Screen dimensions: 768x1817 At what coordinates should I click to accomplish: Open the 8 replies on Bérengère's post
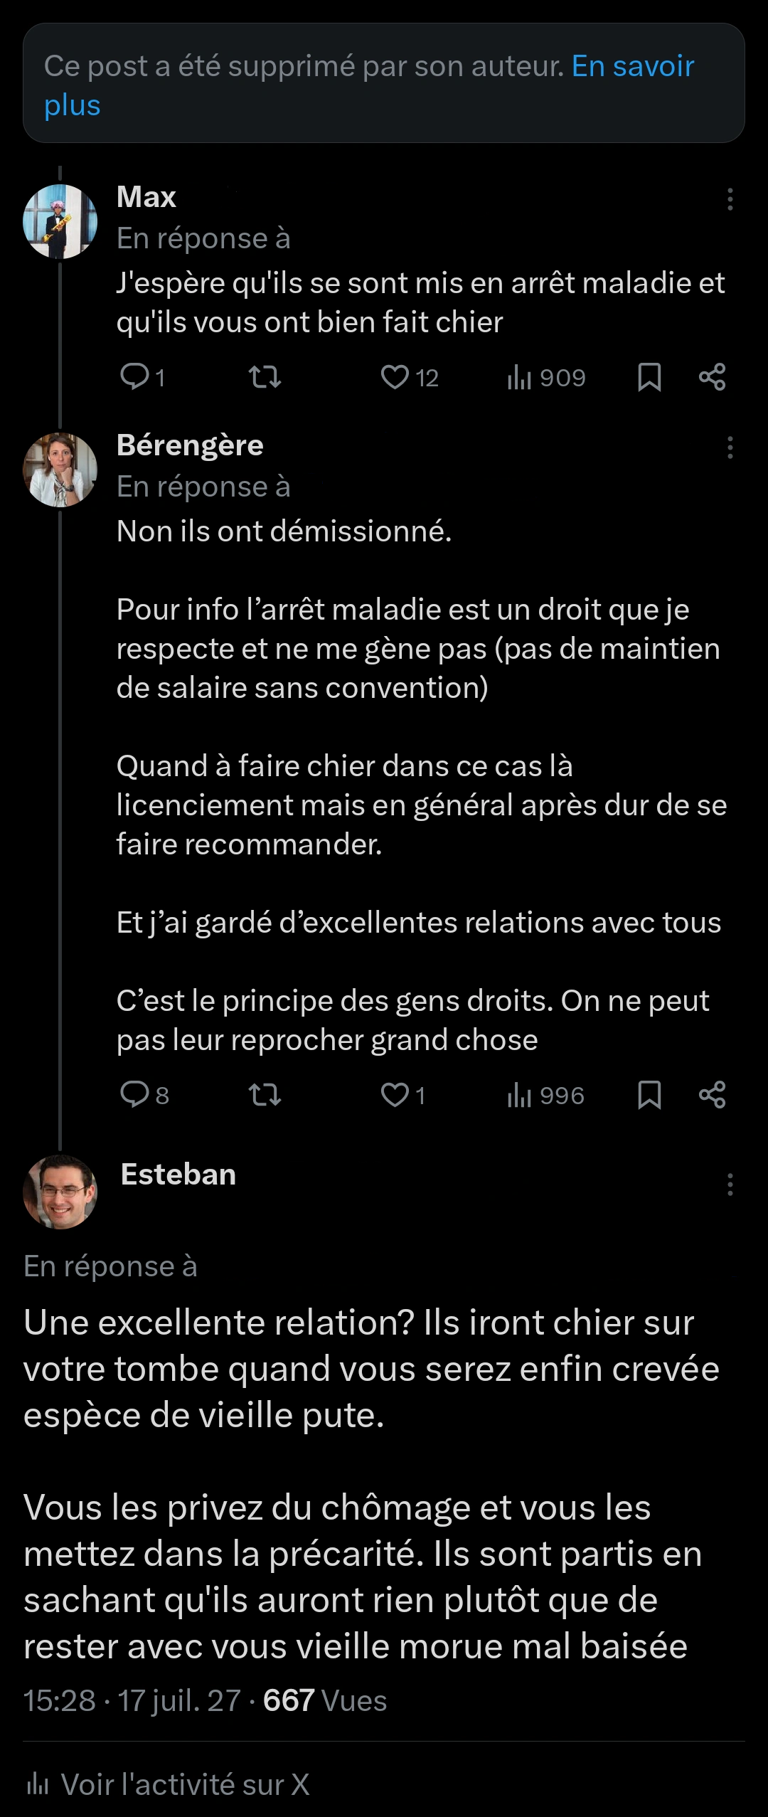144,1095
